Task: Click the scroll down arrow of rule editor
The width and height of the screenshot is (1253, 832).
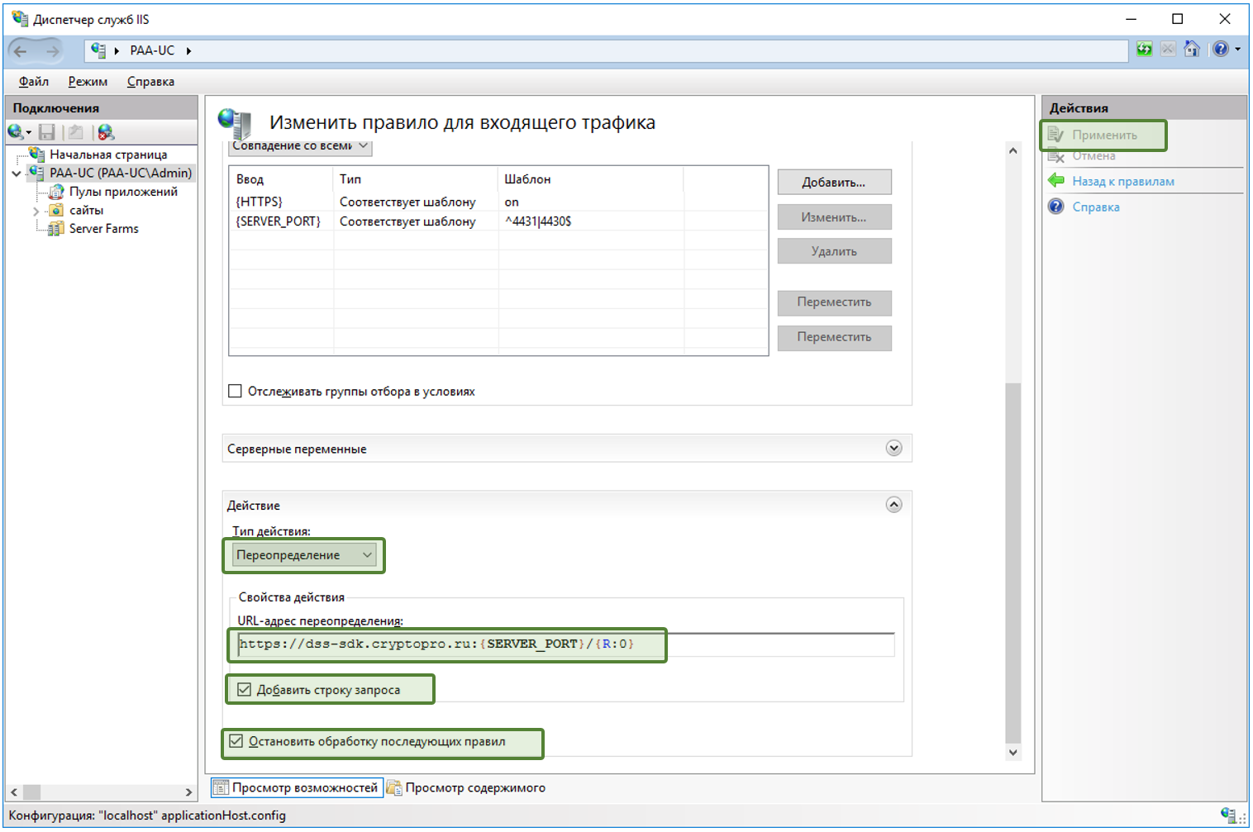Action: (1012, 753)
